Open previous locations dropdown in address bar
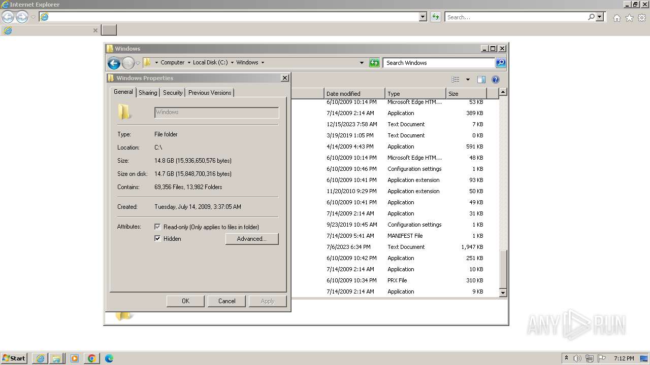 pyautogui.click(x=362, y=63)
